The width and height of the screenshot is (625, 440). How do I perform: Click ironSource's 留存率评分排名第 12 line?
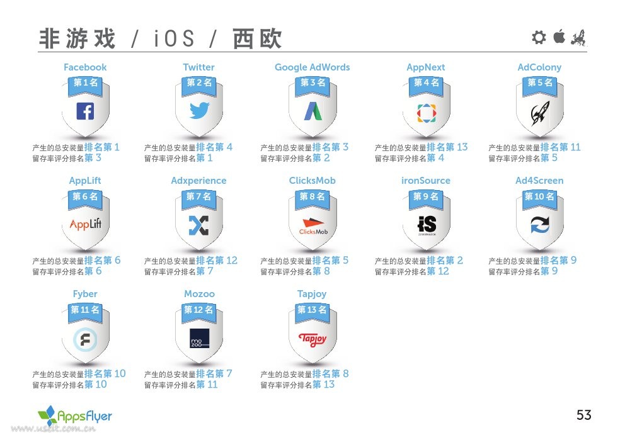pos(412,271)
